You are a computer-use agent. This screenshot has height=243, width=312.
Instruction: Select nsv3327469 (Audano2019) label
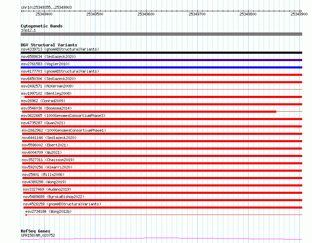point(47,189)
